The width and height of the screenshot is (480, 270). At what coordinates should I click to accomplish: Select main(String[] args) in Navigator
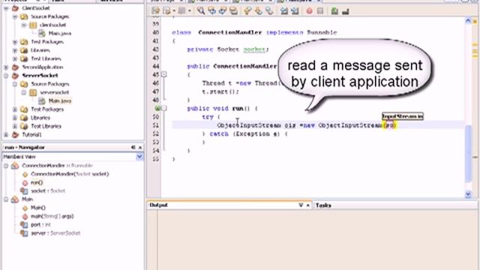pos(52,216)
